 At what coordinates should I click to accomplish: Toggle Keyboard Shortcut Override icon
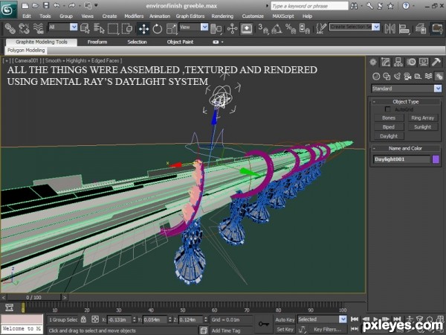point(246,29)
